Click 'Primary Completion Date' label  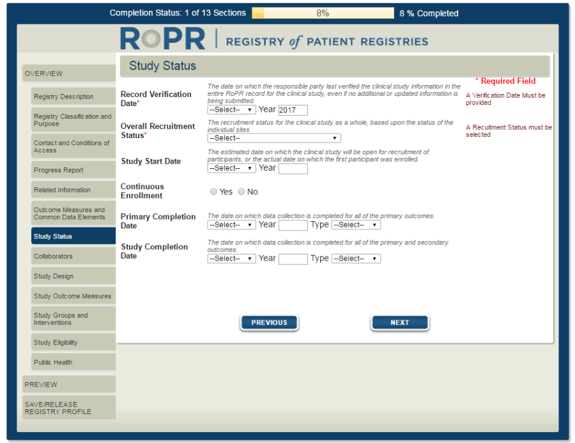(x=158, y=221)
